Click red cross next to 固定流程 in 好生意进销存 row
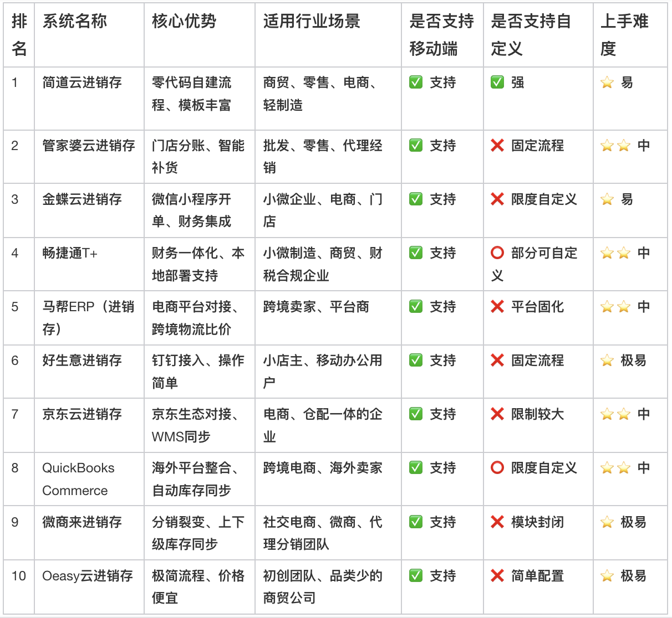 497,360
